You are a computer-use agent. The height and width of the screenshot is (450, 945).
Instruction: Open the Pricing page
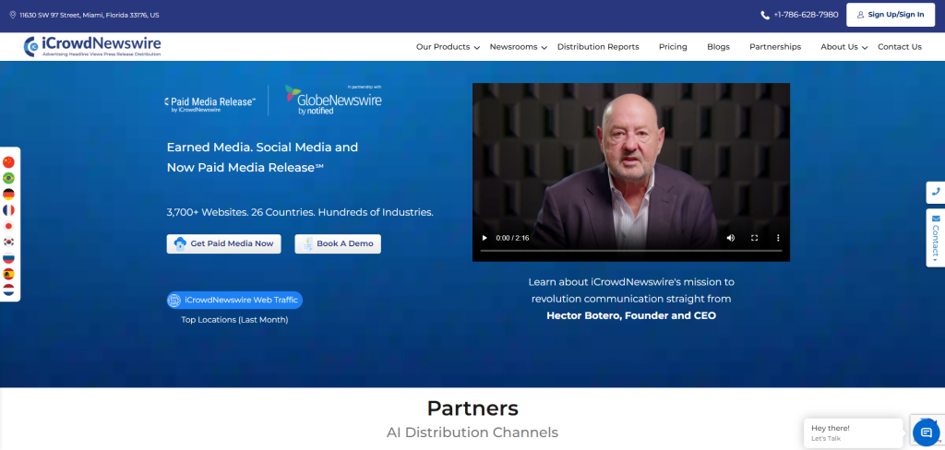[673, 47]
